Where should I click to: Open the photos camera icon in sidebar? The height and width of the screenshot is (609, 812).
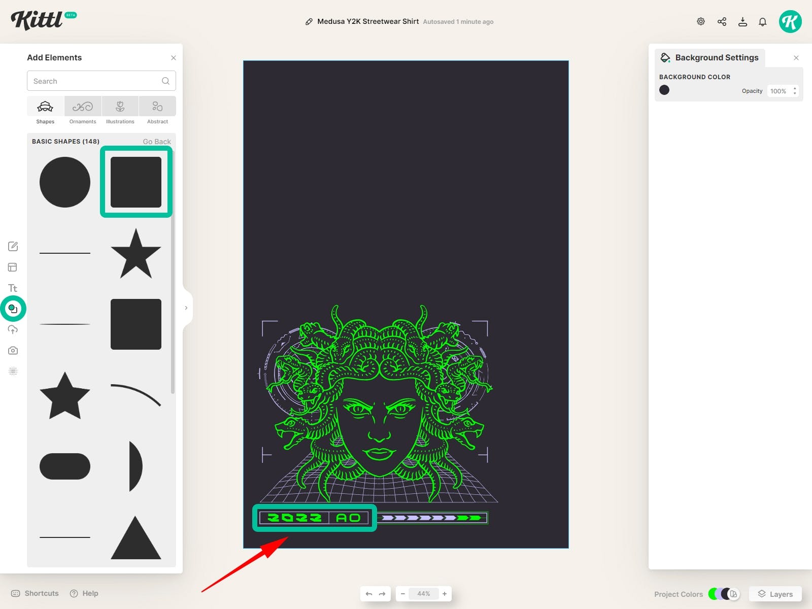(x=13, y=350)
